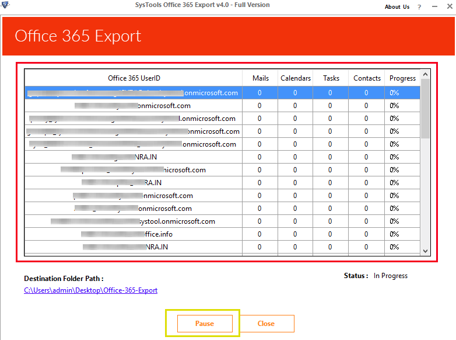Minimize the Office 365 Export window

(433, 7)
